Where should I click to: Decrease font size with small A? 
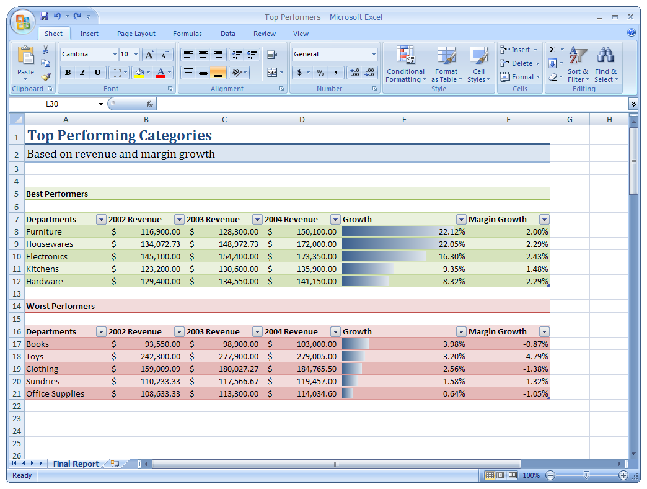coord(164,55)
